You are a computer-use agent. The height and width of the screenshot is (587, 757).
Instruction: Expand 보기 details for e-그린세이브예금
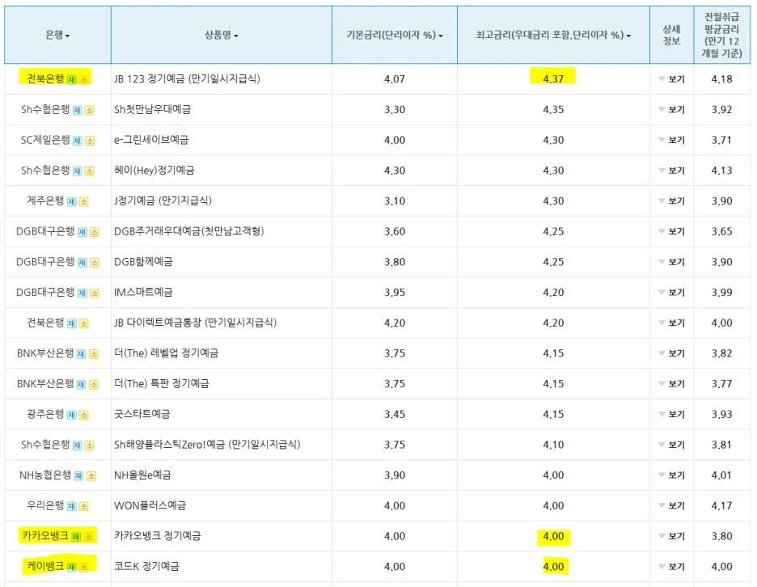click(x=672, y=140)
